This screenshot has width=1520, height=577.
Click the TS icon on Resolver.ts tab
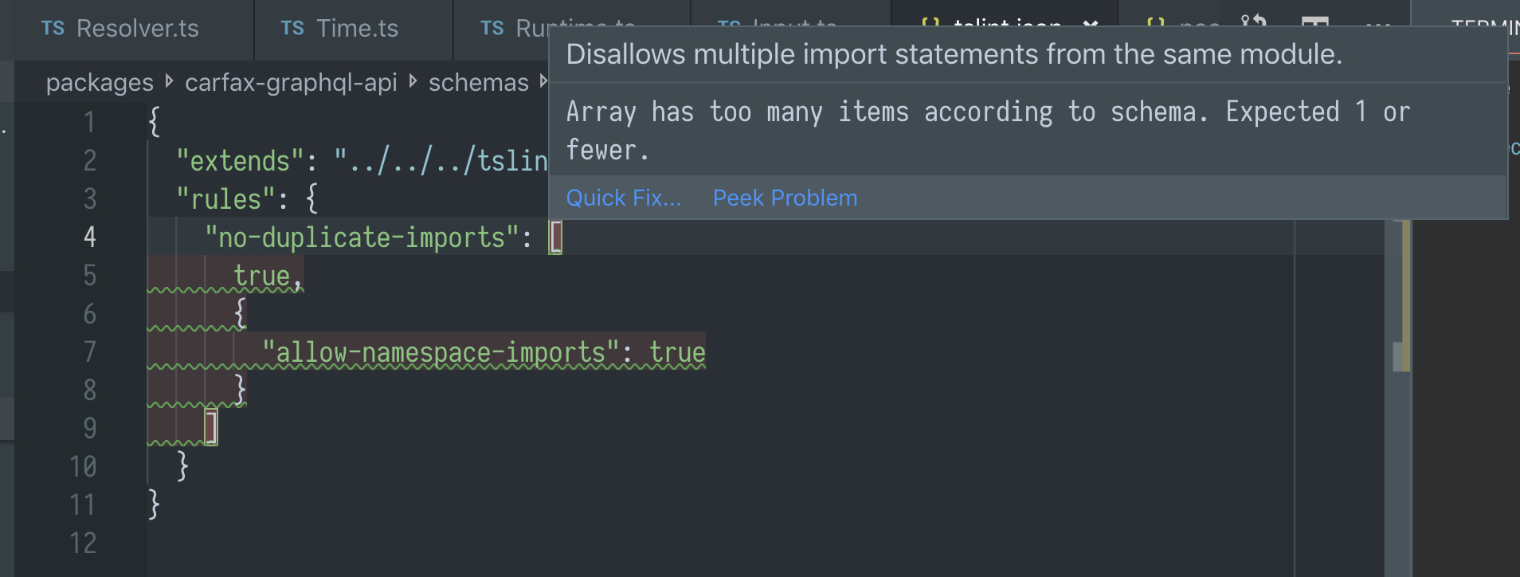pos(53,27)
